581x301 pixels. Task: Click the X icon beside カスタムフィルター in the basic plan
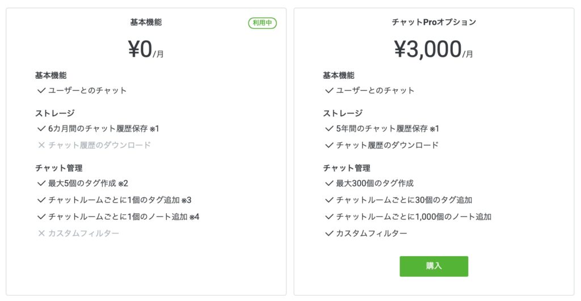point(41,233)
